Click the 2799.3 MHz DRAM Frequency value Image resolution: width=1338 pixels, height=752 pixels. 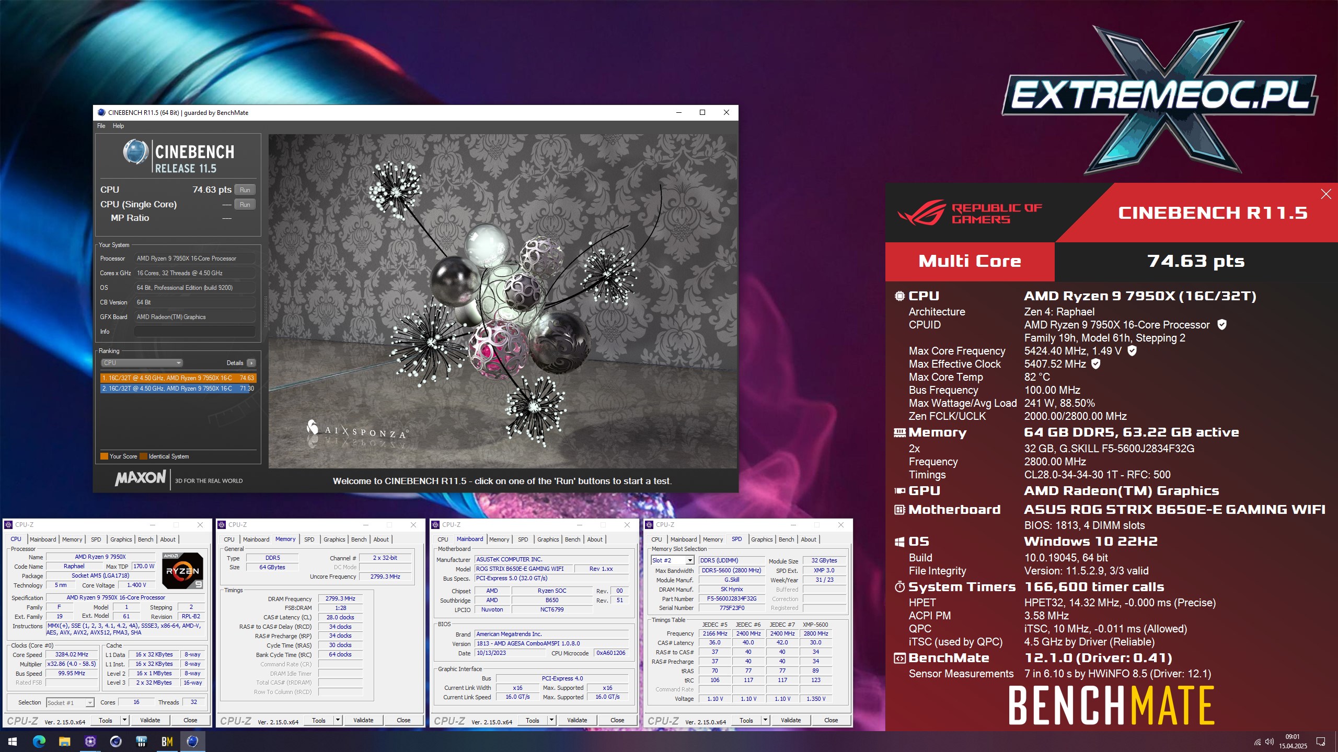pyautogui.click(x=340, y=598)
